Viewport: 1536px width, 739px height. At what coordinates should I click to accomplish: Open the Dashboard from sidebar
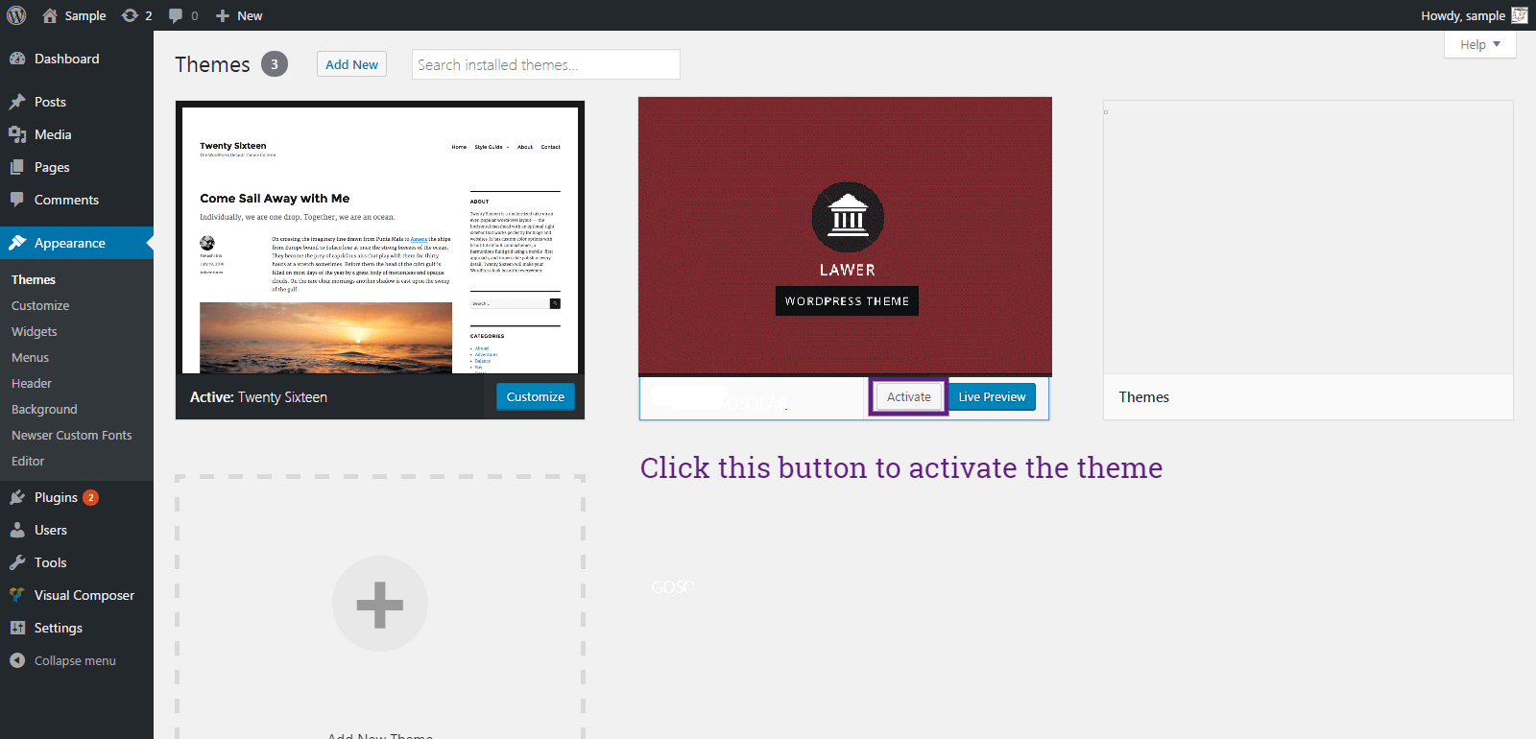pos(66,59)
